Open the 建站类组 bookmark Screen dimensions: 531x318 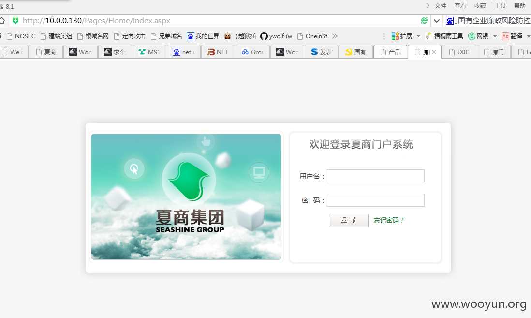56,36
